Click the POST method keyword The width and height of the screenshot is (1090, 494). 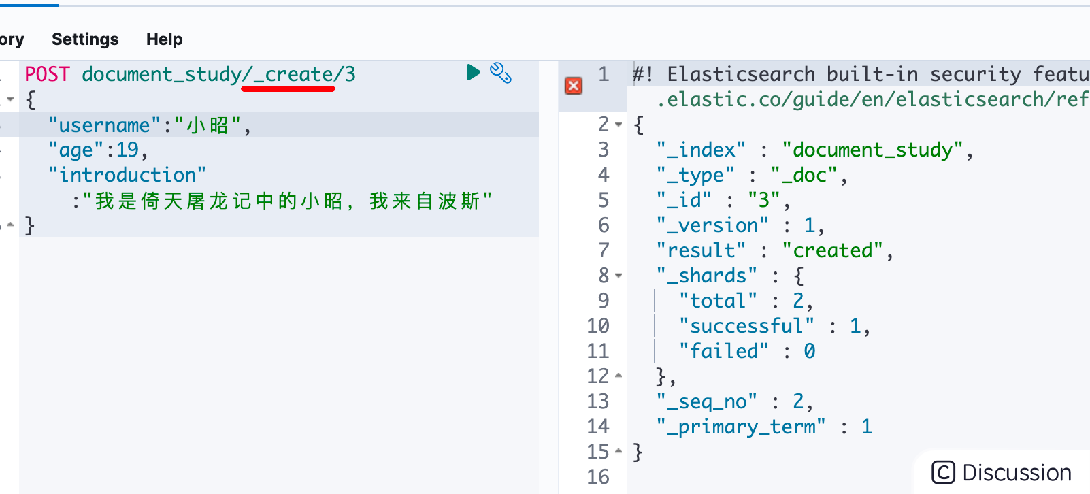pos(48,74)
